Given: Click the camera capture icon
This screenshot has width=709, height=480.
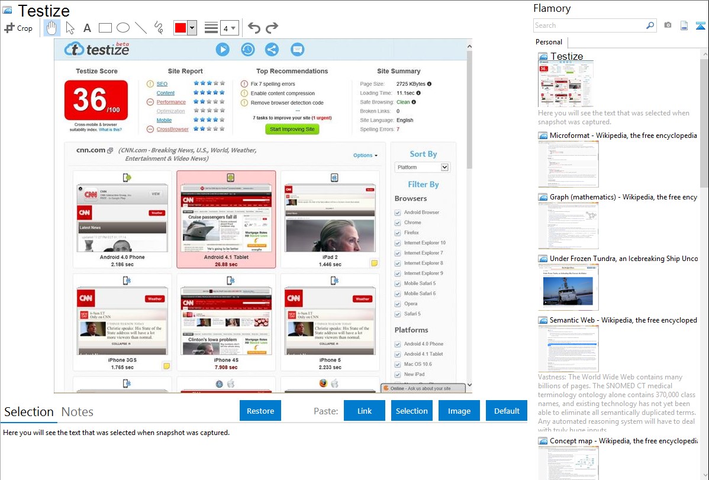Looking at the screenshot, I should coord(668,25).
